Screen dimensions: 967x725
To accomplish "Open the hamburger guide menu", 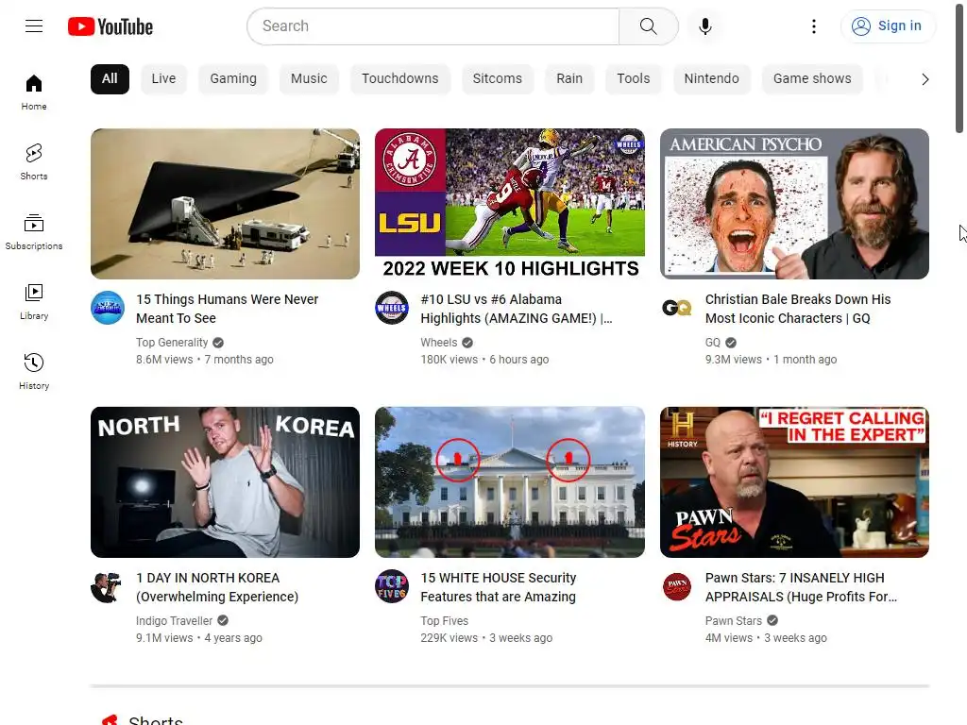I will pyautogui.click(x=34, y=25).
